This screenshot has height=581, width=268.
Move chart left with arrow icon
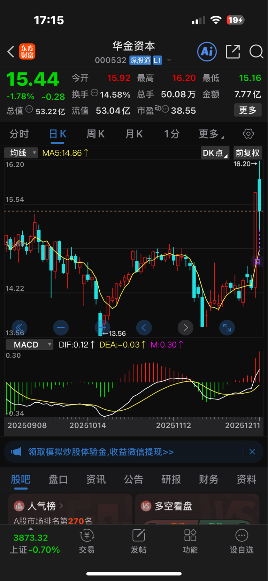point(144,327)
